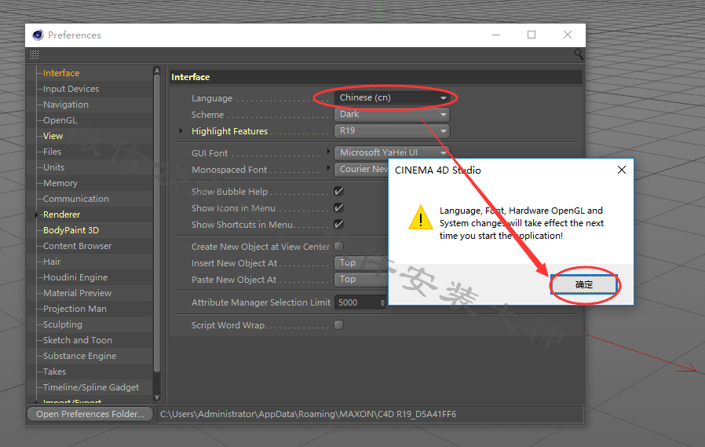The image size is (705, 447).
Task: Select Timeline/Spline Gadget category
Action: pyautogui.click(x=91, y=387)
